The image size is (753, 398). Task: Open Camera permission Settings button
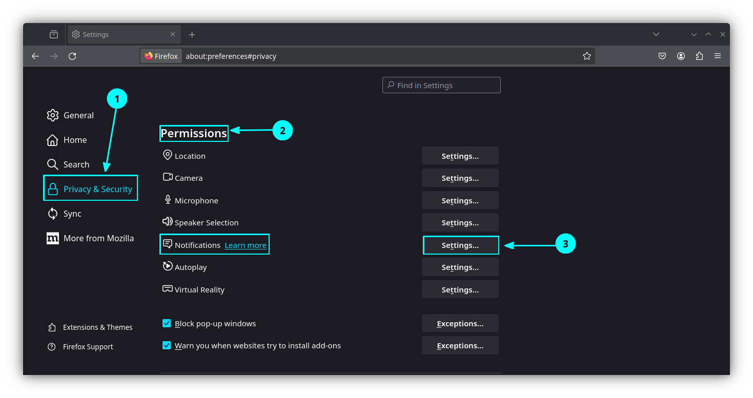[460, 178]
